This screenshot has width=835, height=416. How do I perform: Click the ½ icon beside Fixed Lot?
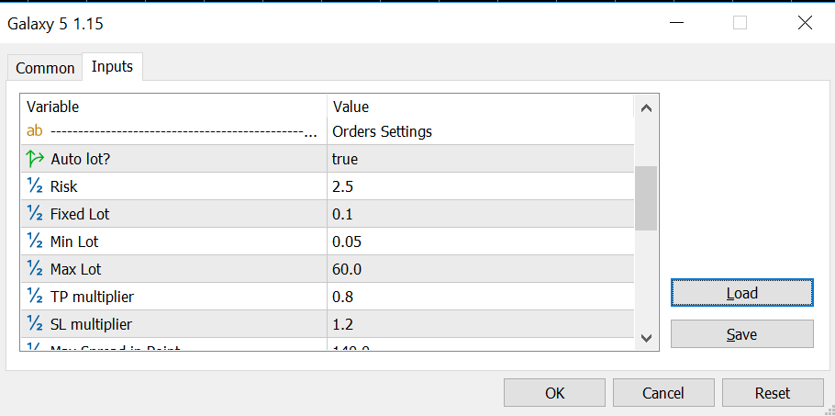coord(35,214)
